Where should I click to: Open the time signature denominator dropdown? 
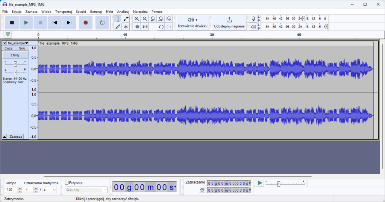tap(50, 190)
